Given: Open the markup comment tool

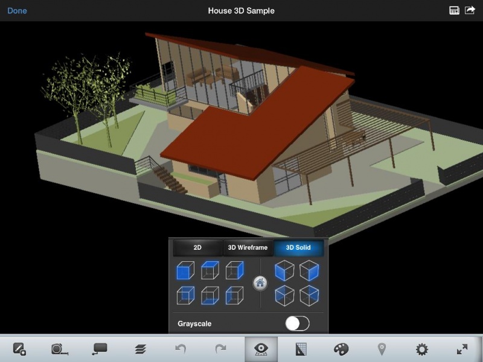Looking at the screenshot, I should (100, 349).
